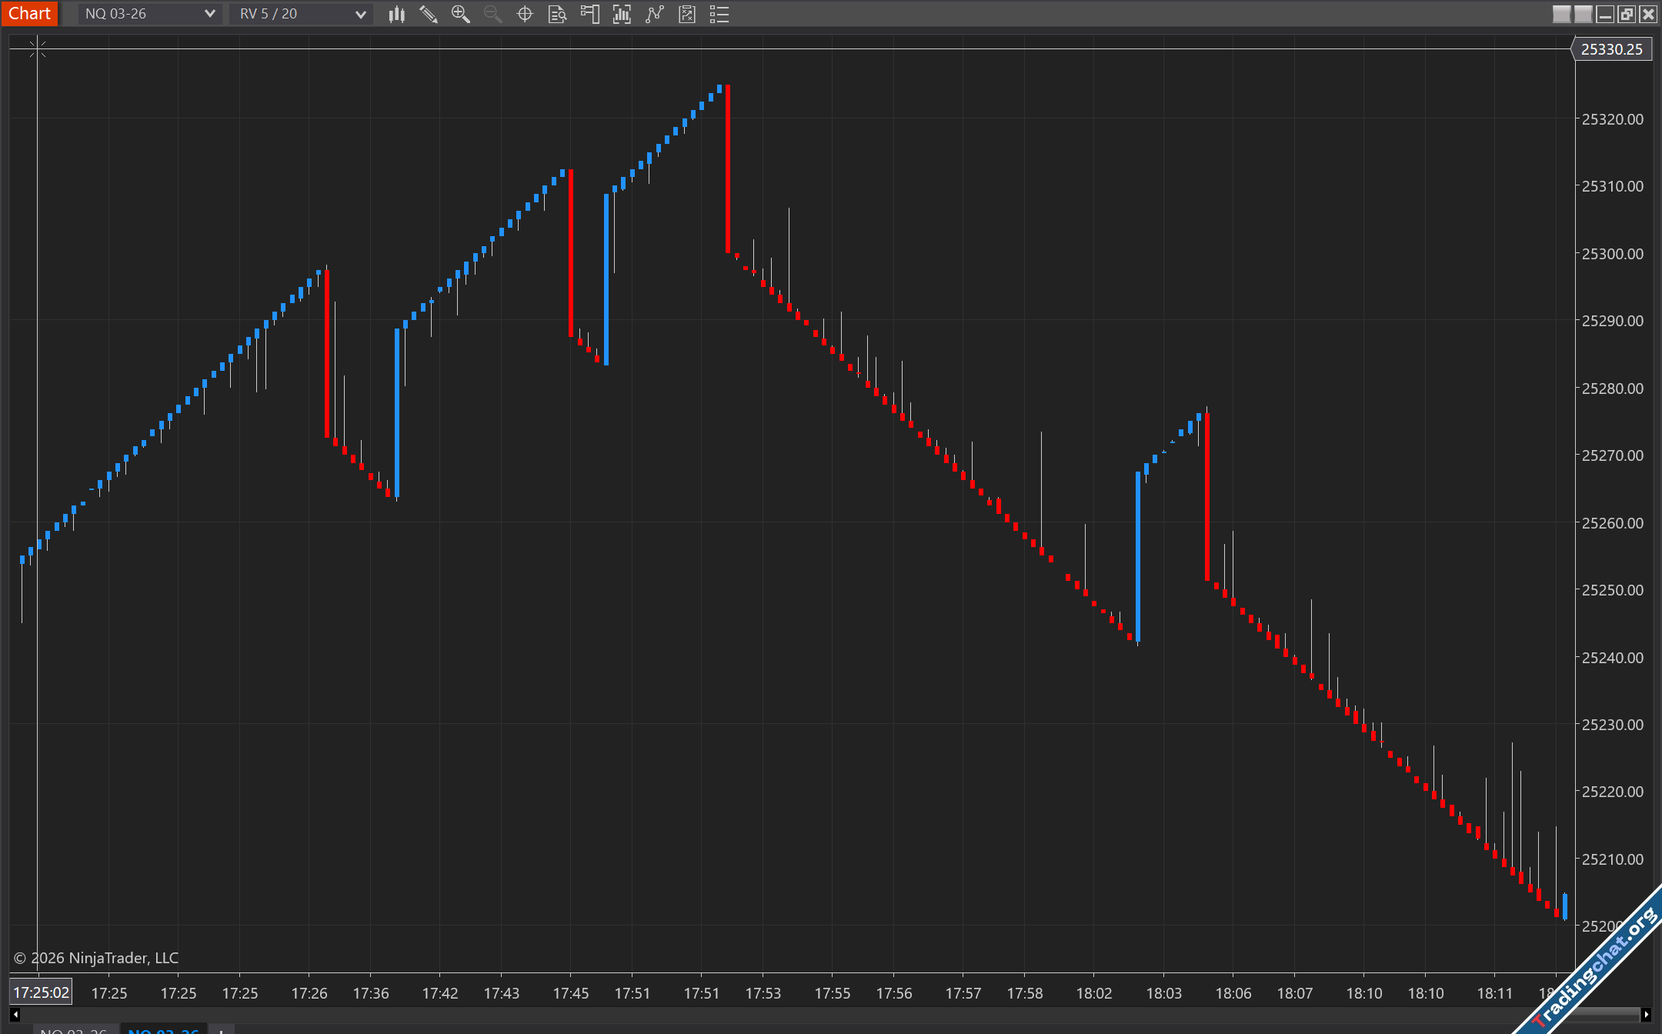
Task: Open the data series icon
Action: click(622, 14)
